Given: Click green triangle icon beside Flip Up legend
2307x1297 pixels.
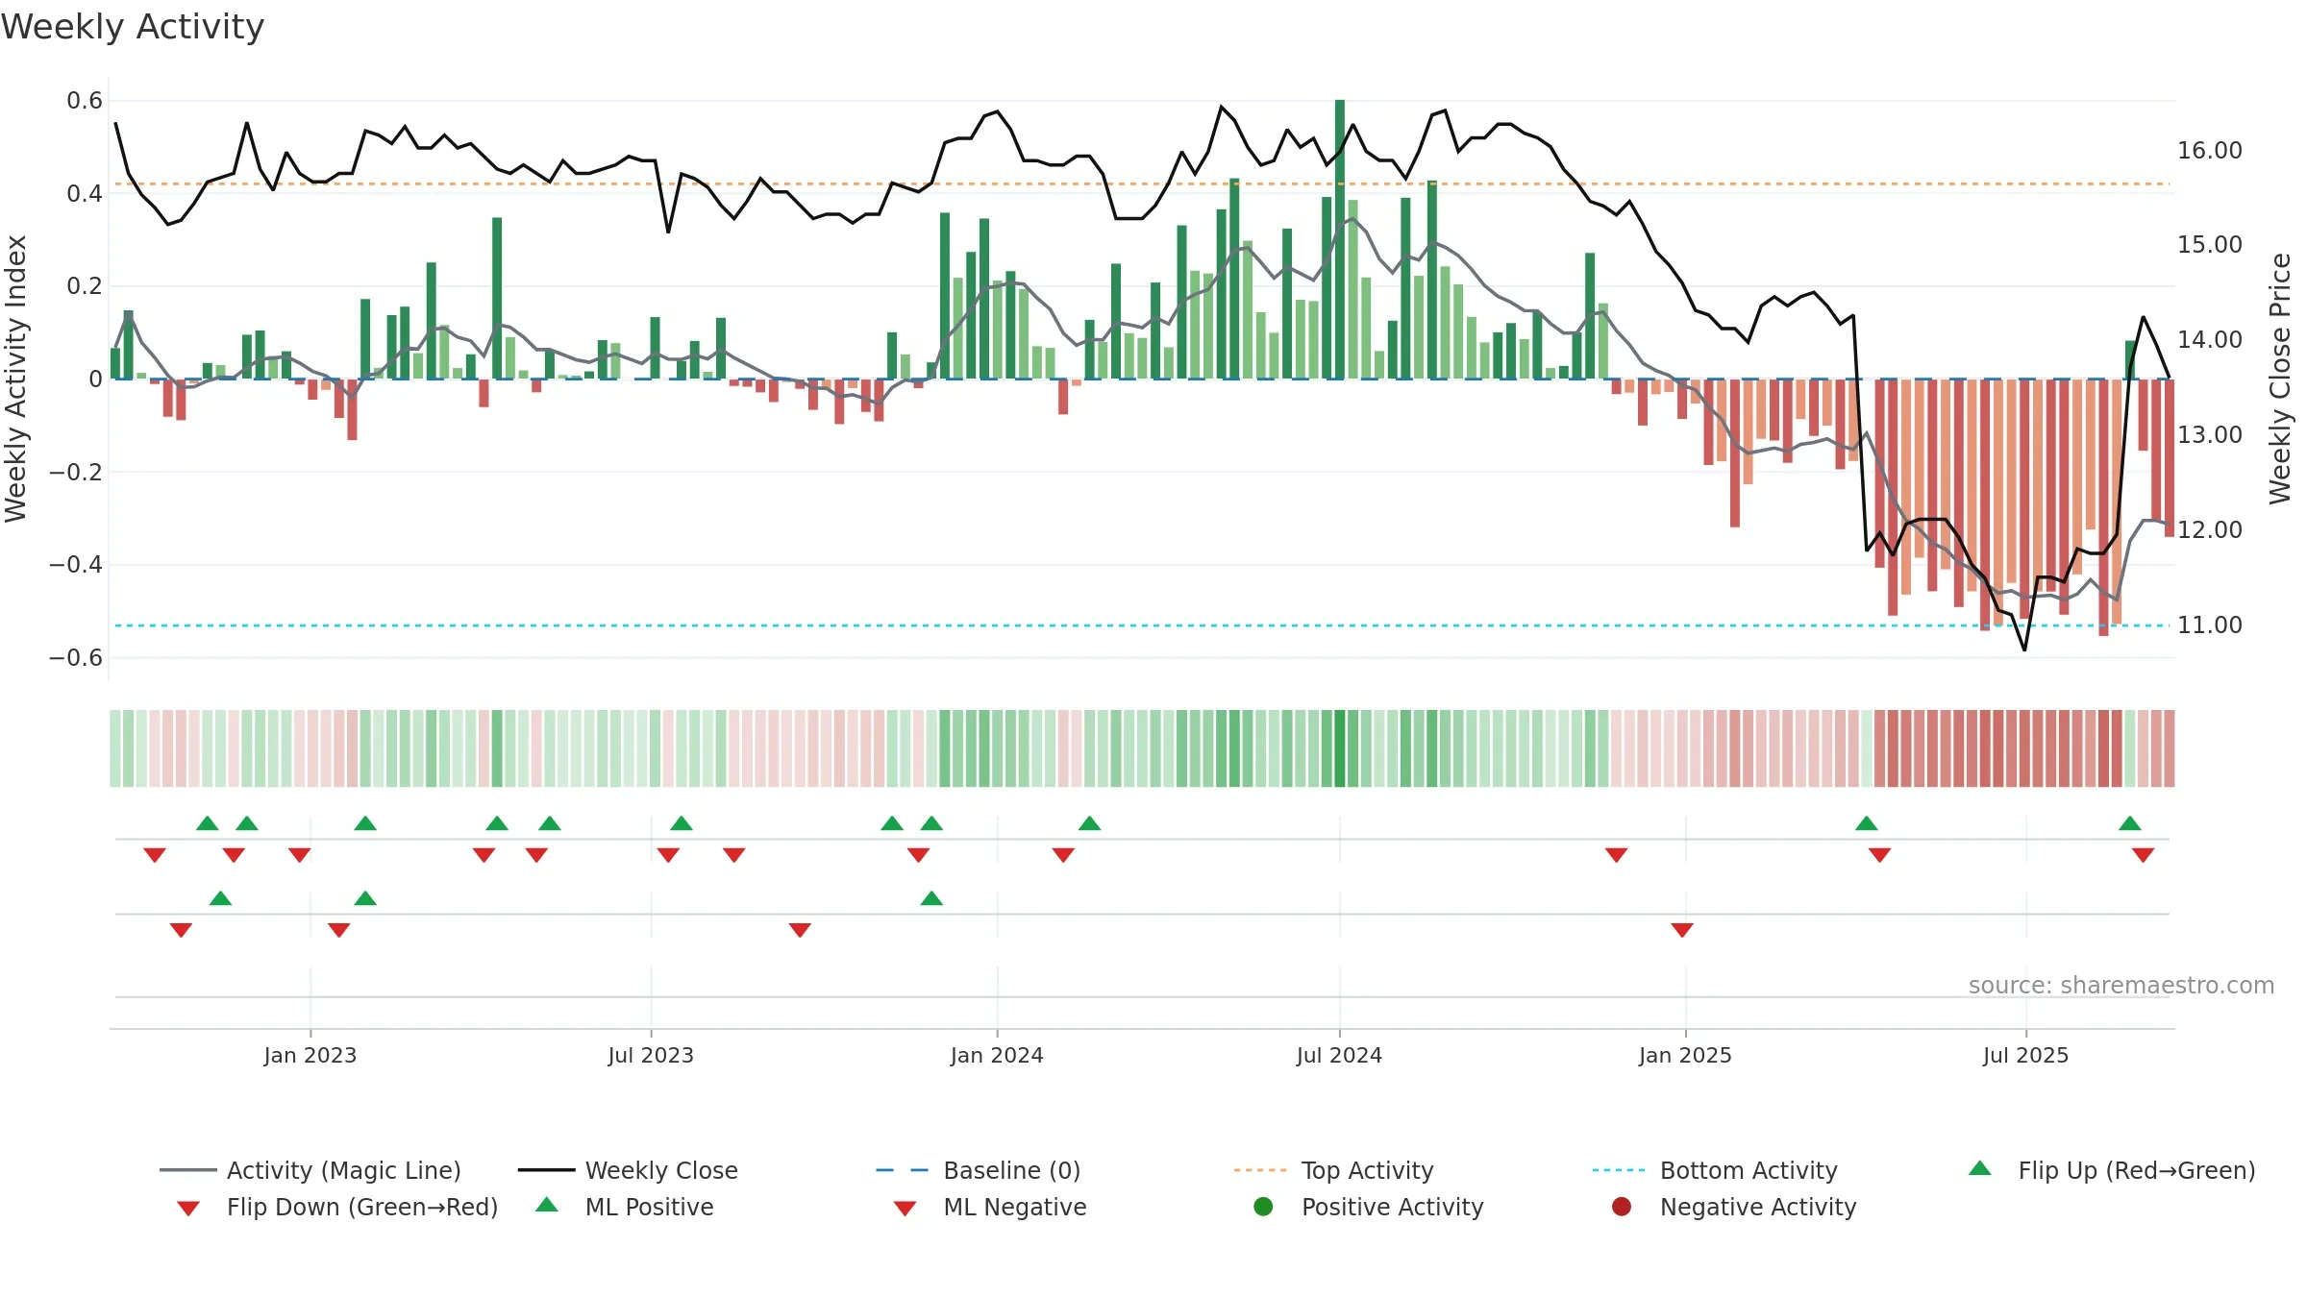Looking at the screenshot, I should tap(1980, 1168).
